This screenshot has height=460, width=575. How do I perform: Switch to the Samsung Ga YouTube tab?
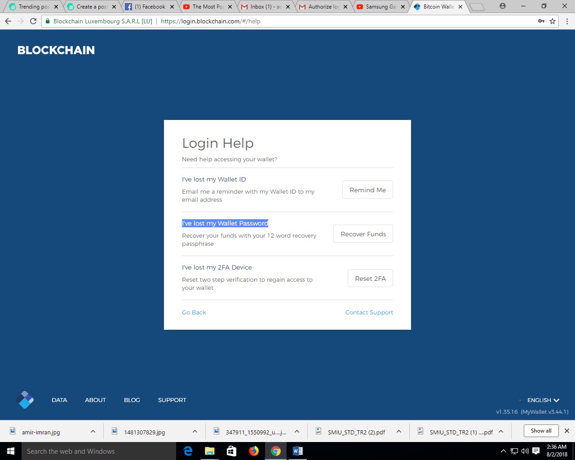tap(381, 7)
